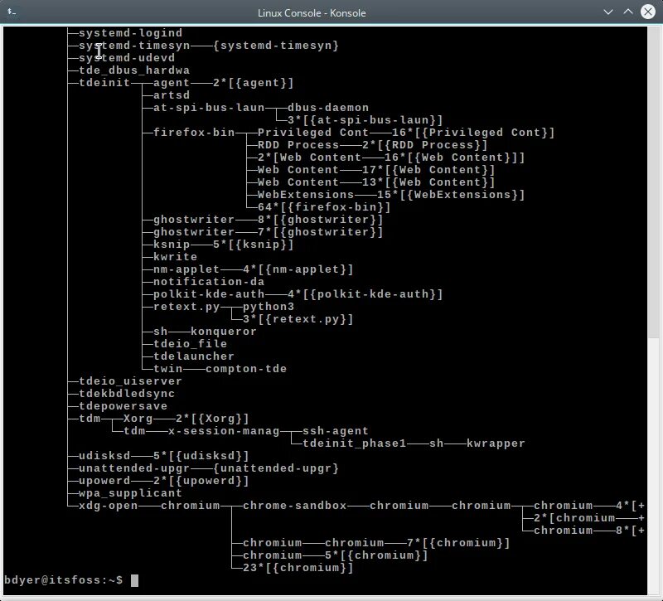Image resolution: width=663 pixels, height=601 pixels.
Task: Click '64*[{firefox-bin}]' threads entry
Action: [324, 207]
